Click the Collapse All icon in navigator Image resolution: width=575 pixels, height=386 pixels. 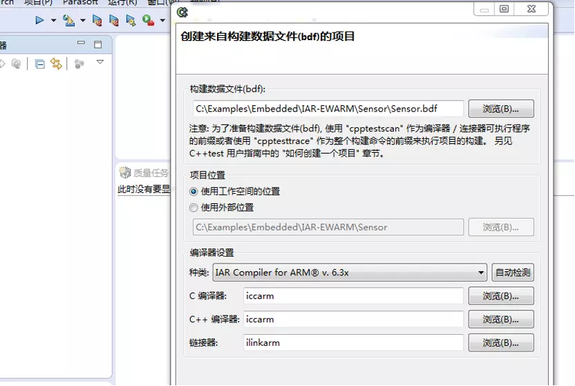click(39, 64)
